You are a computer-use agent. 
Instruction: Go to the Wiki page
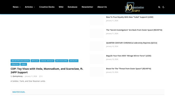click(x=61, y=7)
